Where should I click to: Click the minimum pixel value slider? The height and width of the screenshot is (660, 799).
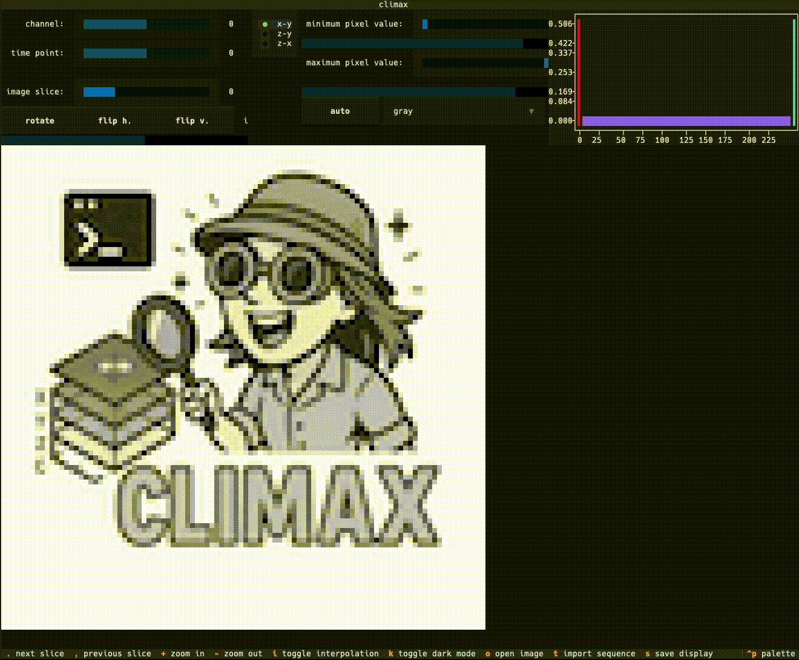484,24
